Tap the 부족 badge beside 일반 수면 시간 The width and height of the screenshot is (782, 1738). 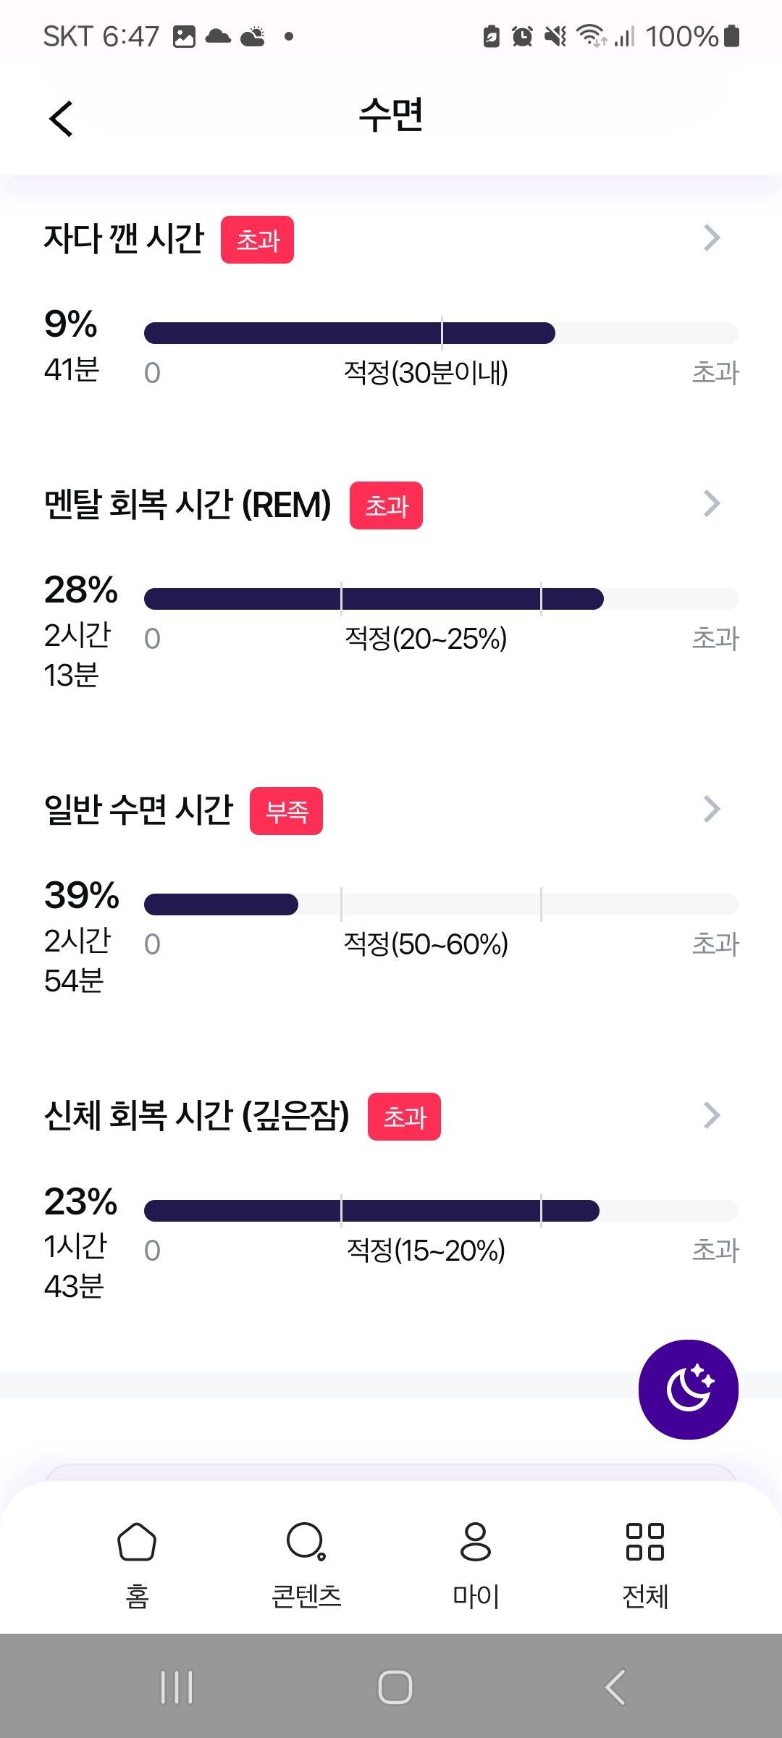point(286,811)
